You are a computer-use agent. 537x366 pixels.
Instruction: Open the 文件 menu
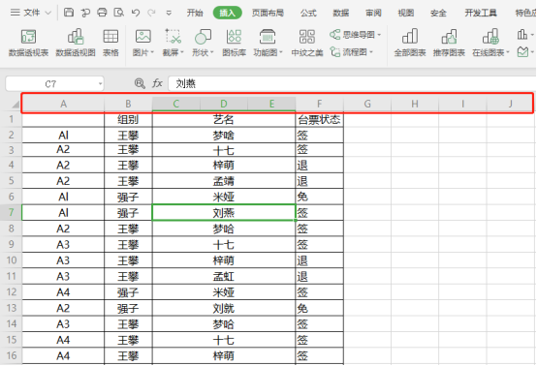[30, 13]
